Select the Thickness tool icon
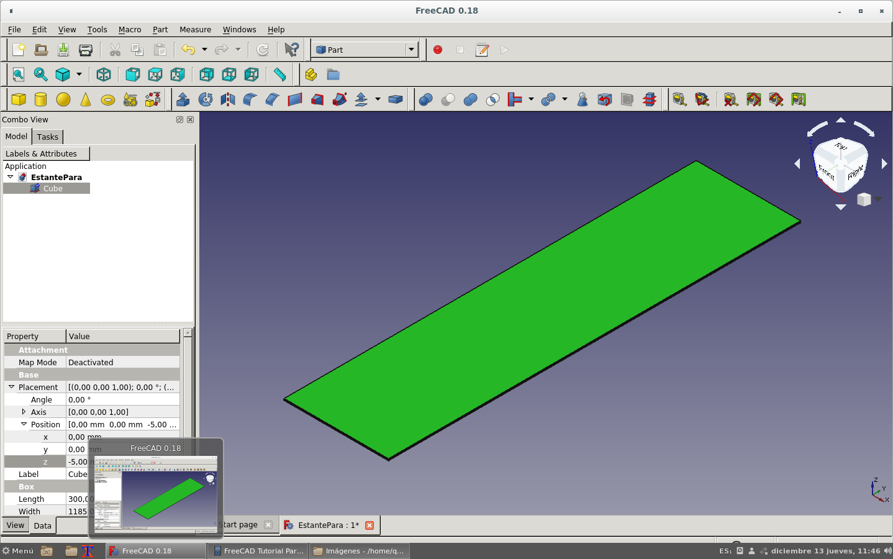Viewport: 893px width, 559px height. (396, 99)
